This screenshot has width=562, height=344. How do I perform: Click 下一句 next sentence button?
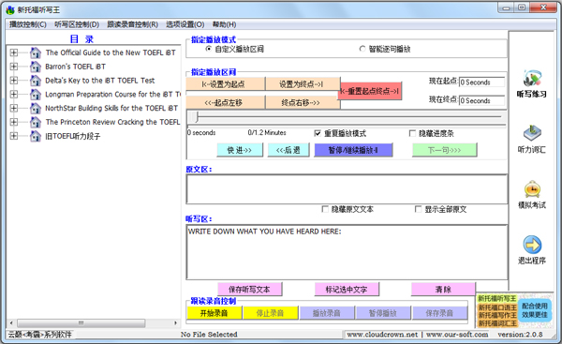(x=444, y=150)
